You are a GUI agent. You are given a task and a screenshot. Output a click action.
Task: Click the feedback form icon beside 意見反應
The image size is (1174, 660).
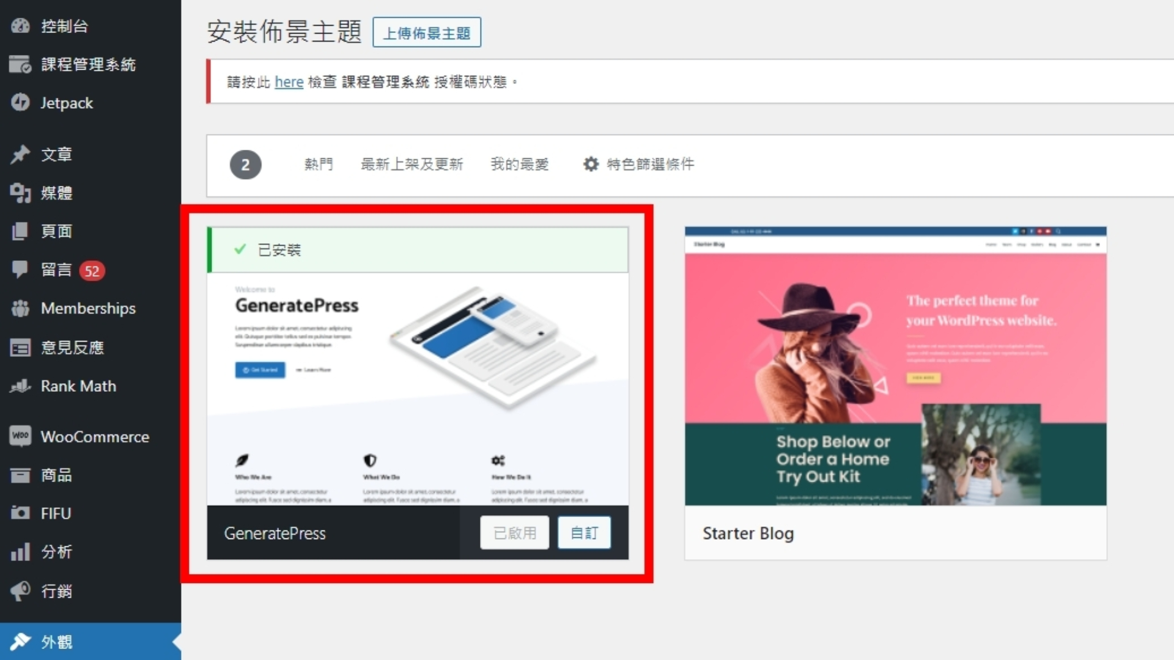pyautogui.click(x=20, y=347)
